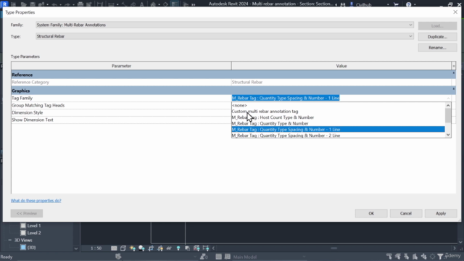Viewport: 464px width, 261px height.
Task: Open Temporary Hide/Isolate glasses icon
Action: pyautogui.click(x=169, y=248)
